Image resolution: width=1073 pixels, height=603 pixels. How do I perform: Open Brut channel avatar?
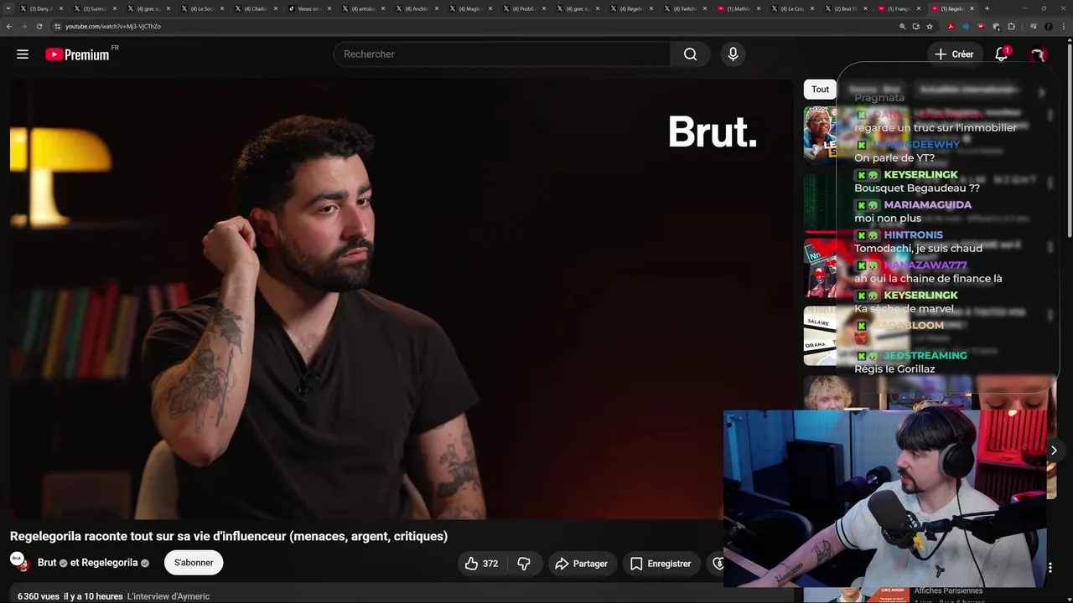coord(18,561)
